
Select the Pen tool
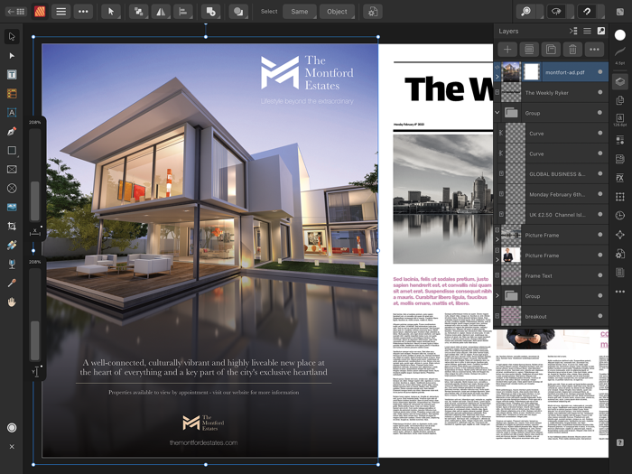point(12,132)
